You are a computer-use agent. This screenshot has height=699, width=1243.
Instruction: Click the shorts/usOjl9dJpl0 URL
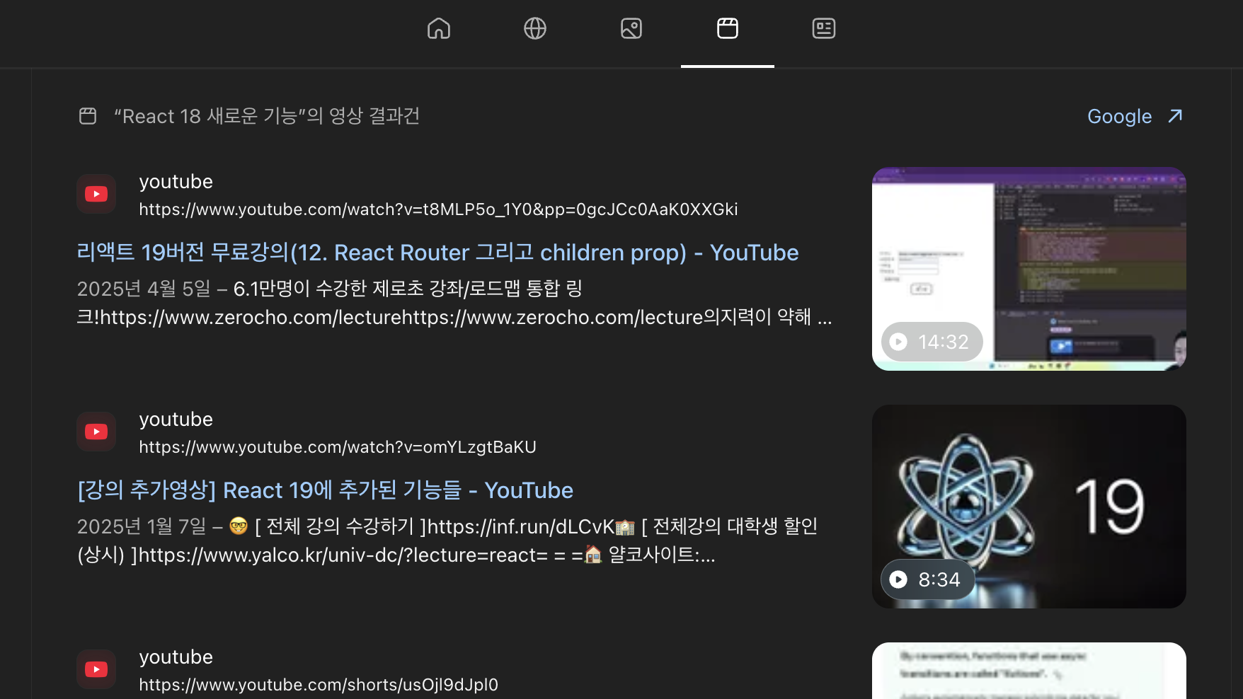[x=319, y=685]
